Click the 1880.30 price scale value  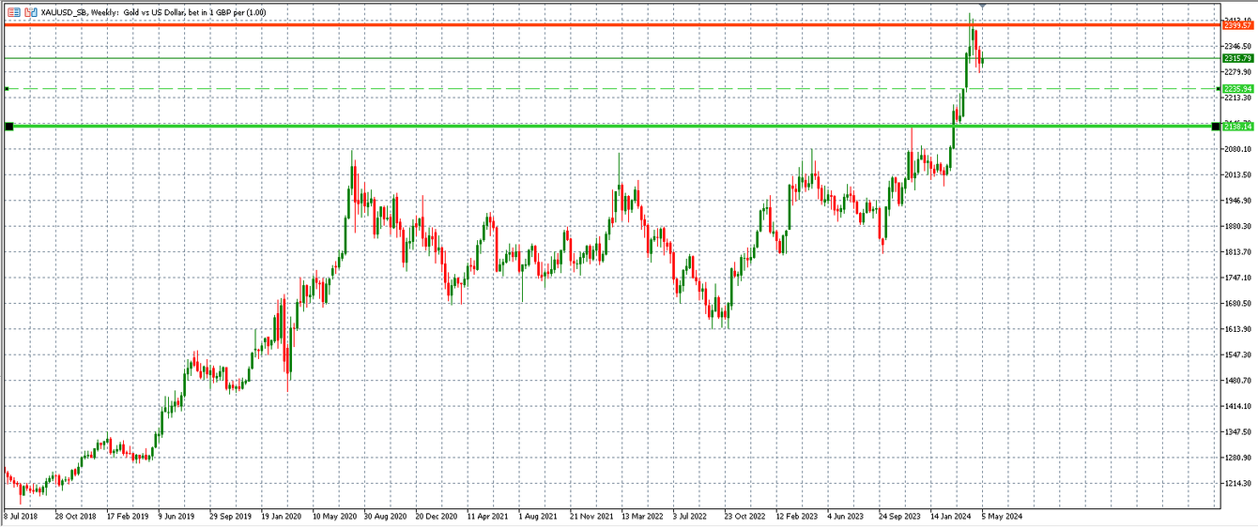pos(1238,226)
